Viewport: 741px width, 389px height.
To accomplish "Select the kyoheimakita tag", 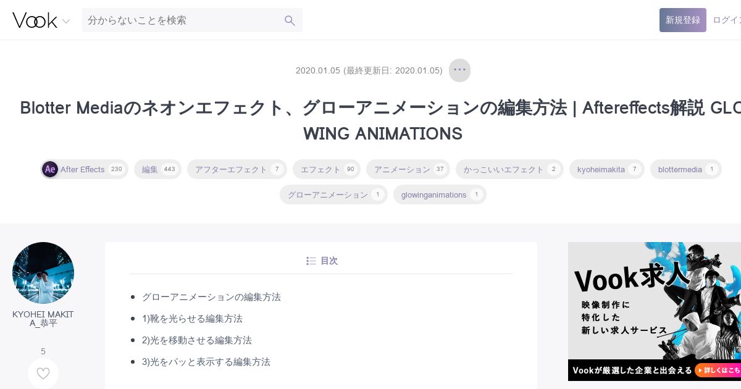I will pos(607,169).
